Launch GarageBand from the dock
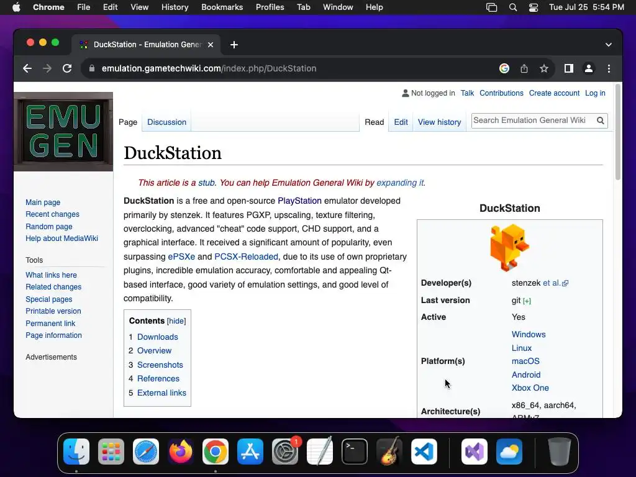This screenshot has width=636, height=477. (x=389, y=452)
